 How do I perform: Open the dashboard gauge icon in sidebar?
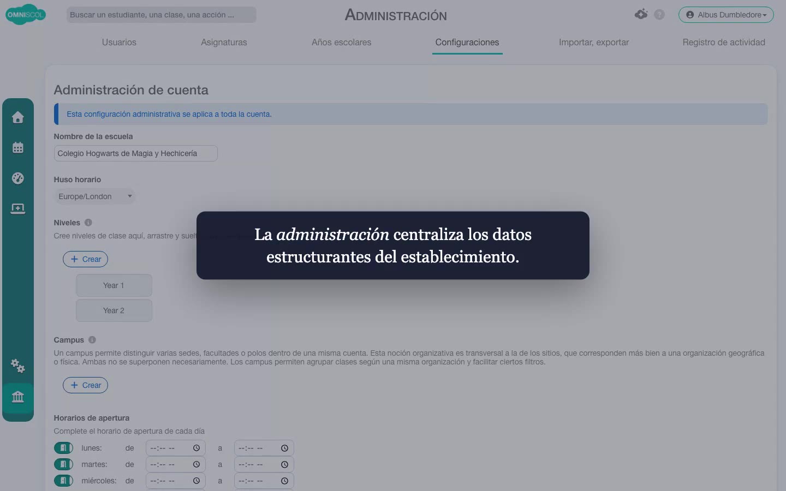[18, 178]
